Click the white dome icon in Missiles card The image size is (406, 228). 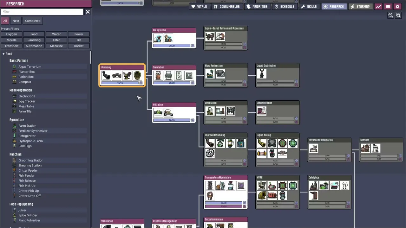376,148
